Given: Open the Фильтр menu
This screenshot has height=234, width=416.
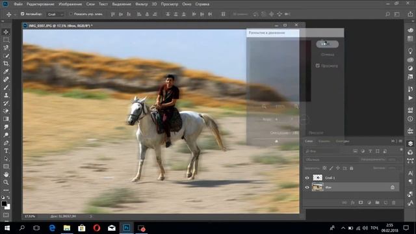Looking at the screenshot, I should pyautogui.click(x=141, y=4).
